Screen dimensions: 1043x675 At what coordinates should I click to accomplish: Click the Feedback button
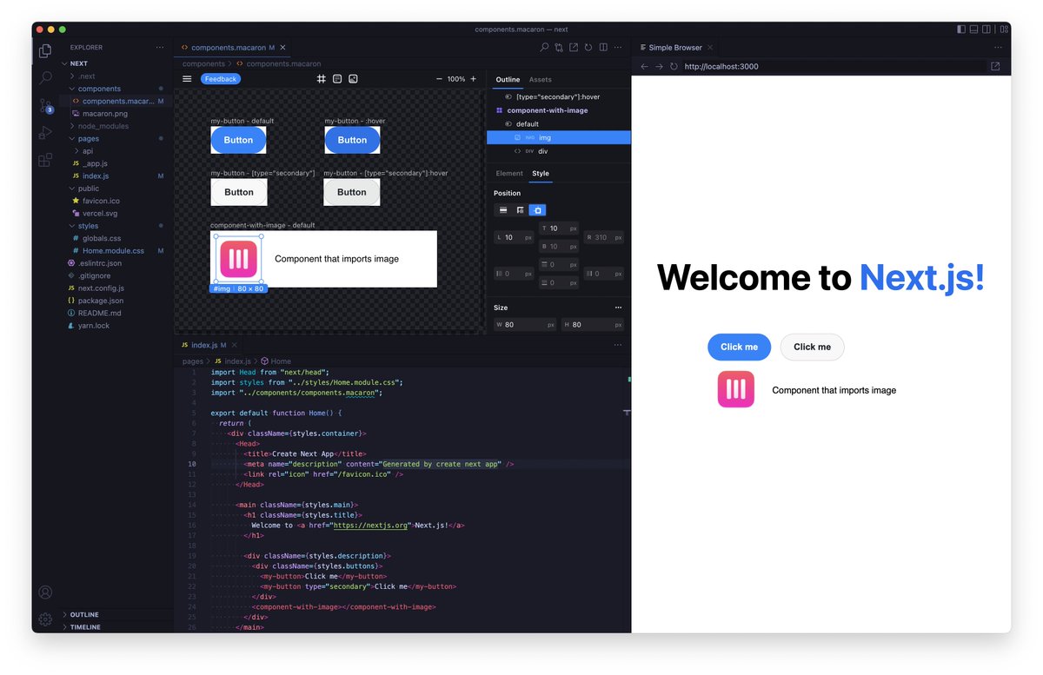[221, 79]
